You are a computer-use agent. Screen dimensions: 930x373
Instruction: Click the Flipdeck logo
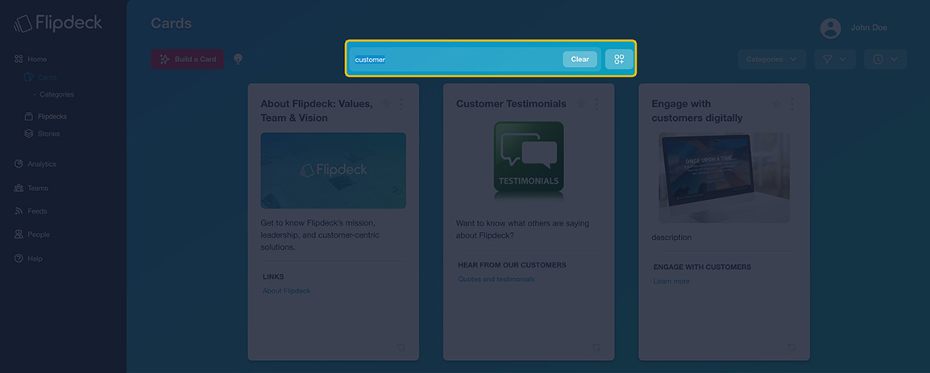click(x=58, y=23)
